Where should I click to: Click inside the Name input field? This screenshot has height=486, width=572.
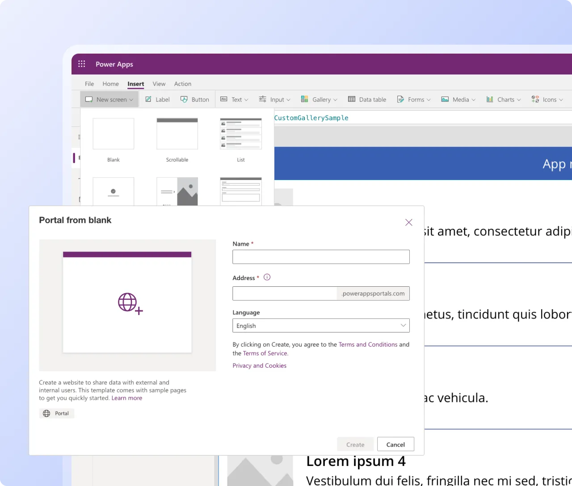click(321, 257)
